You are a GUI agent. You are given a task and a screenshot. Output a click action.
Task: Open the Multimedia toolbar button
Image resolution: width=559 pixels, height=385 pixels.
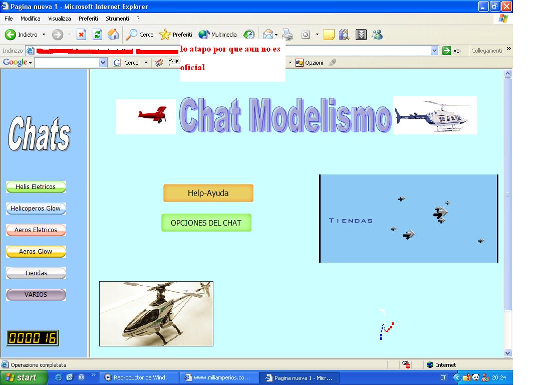point(217,35)
